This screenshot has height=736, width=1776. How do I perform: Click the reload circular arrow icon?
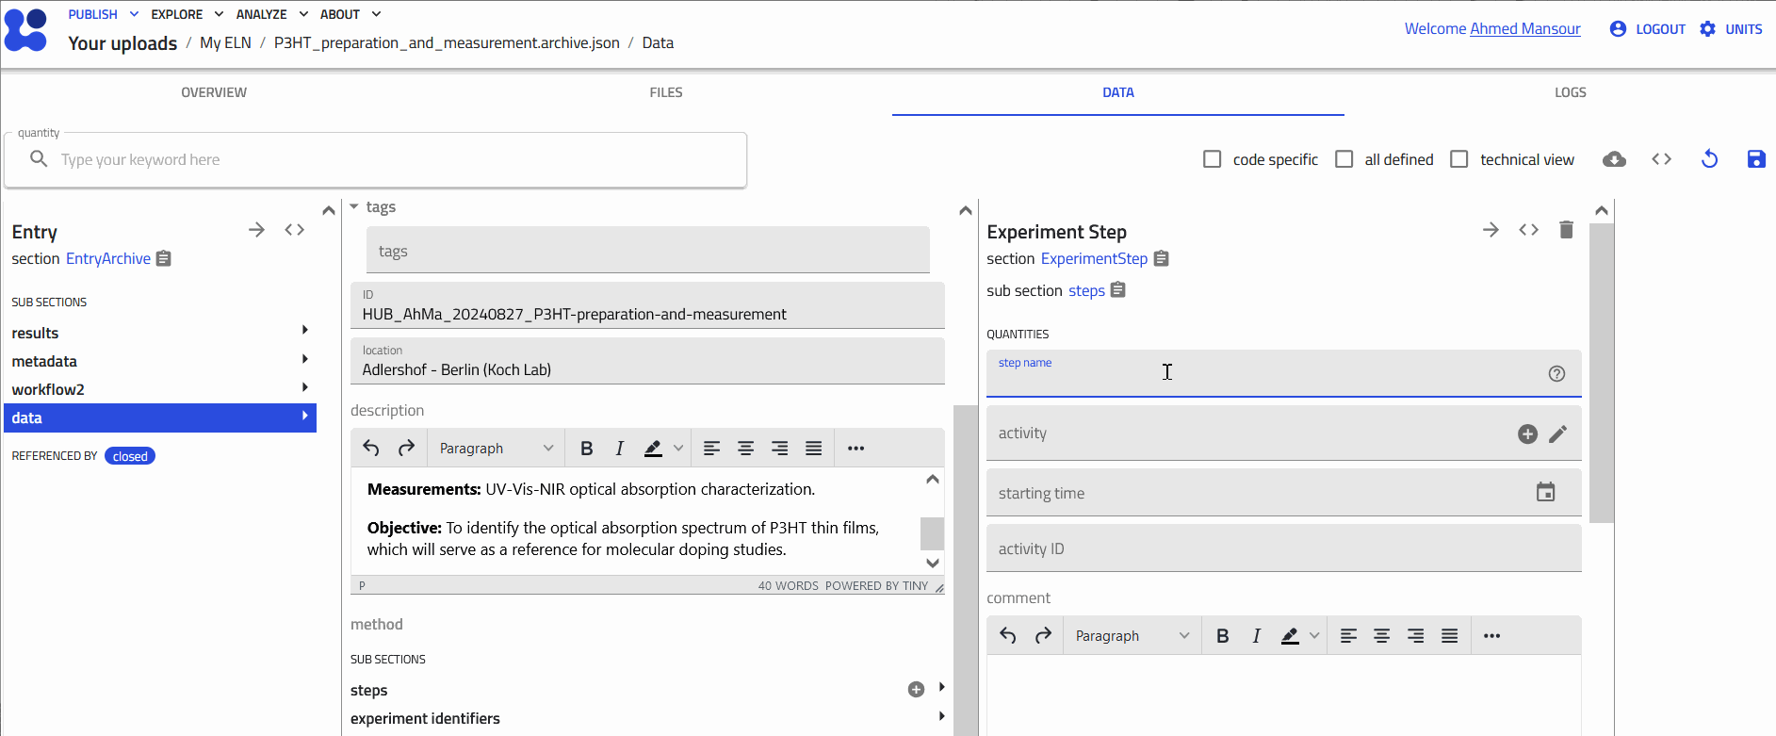click(x=1709, y=159)
